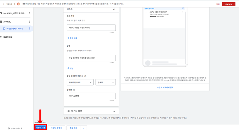This screenshot has height=130, width=239.
Task: Click the 자세히 알아보기 link in ad preview
Action: pos(149,9)
